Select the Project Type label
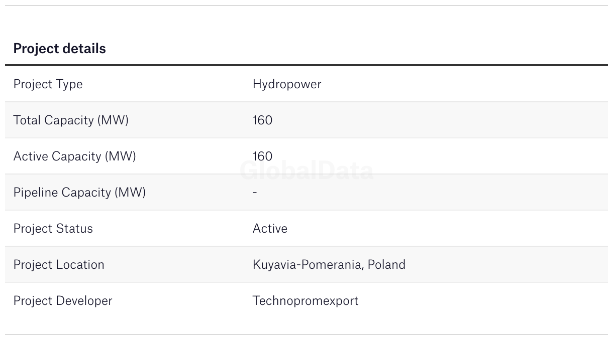Viewport: 613px width, 340px height. click(48, 84)
